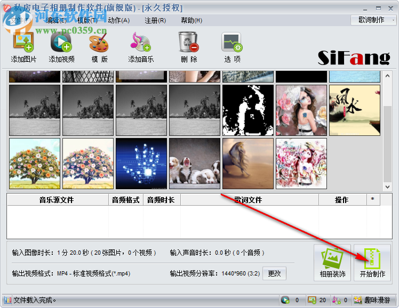This screenshot has width=399, height=308.
Task: Click the music count icon in status bar
Action: (x=336, y=300)
